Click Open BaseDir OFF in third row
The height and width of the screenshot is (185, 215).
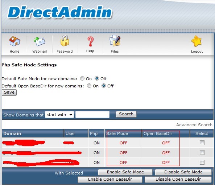(166, 163)
